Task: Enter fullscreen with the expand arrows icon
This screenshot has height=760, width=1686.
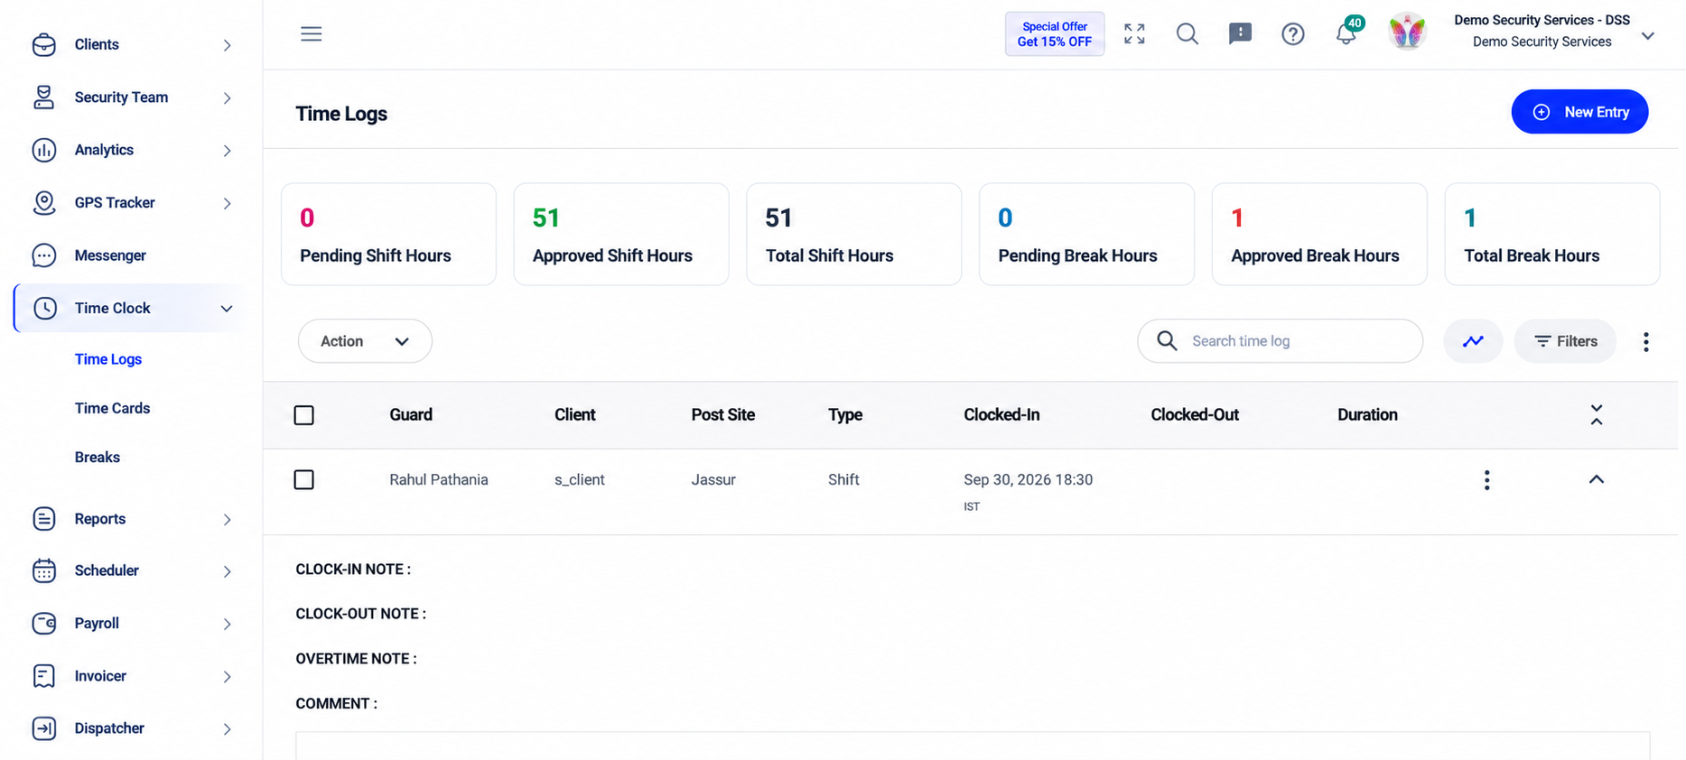Action: tap(1134, 34)
